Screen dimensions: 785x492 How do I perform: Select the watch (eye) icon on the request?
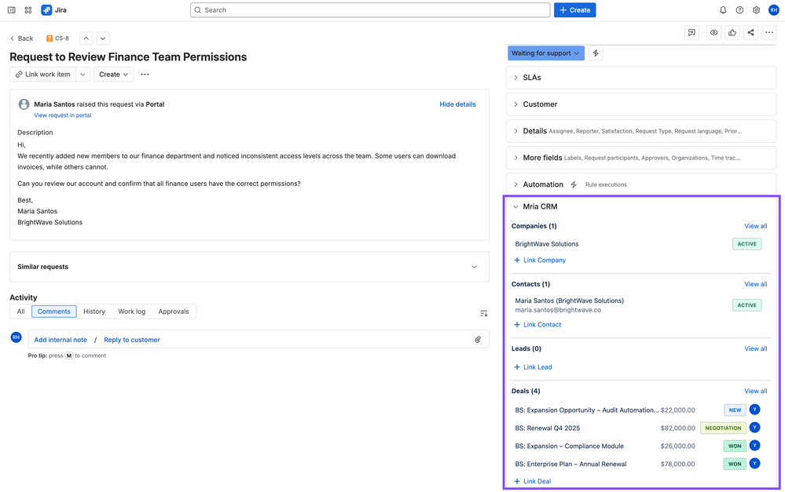[x=713, y=32]
